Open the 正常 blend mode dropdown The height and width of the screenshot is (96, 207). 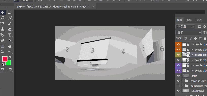(188, 33)
